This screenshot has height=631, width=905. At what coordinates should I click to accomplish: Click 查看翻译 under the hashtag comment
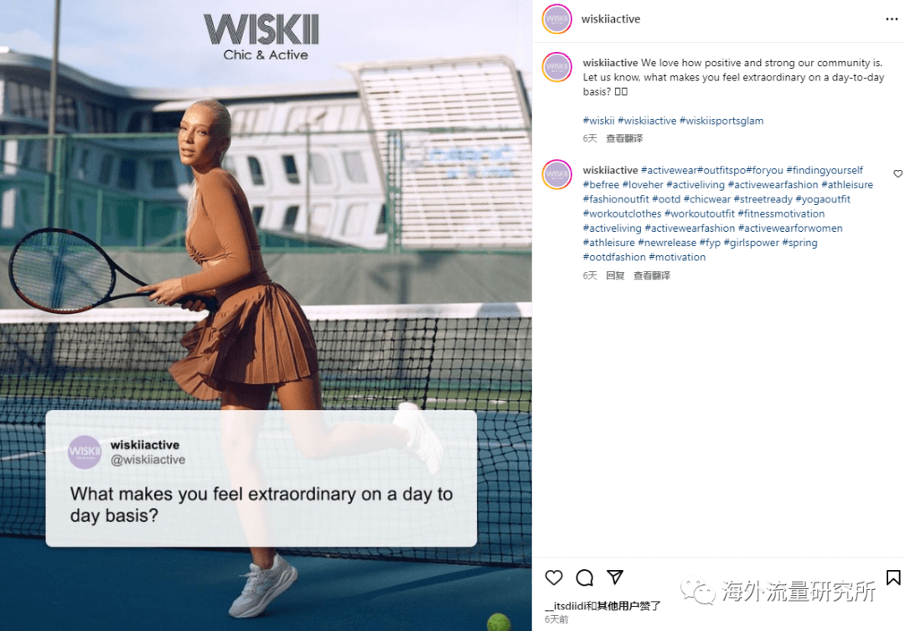tap(652, 275)
